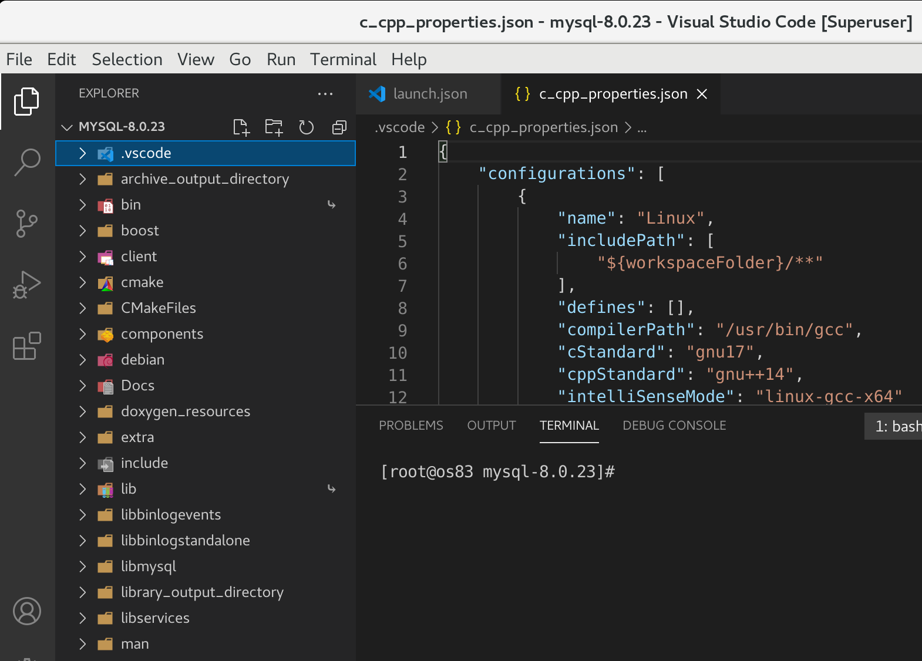The width and height of the screenshot is (922, 661).
Task: Switch to the OUTPUT panel tab
Action: [492, 426]
